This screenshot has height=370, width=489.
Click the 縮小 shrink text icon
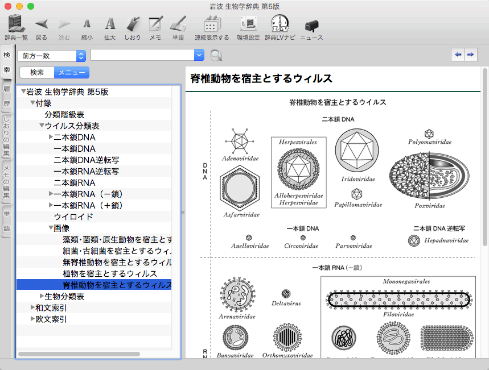(x=87, y=24)
